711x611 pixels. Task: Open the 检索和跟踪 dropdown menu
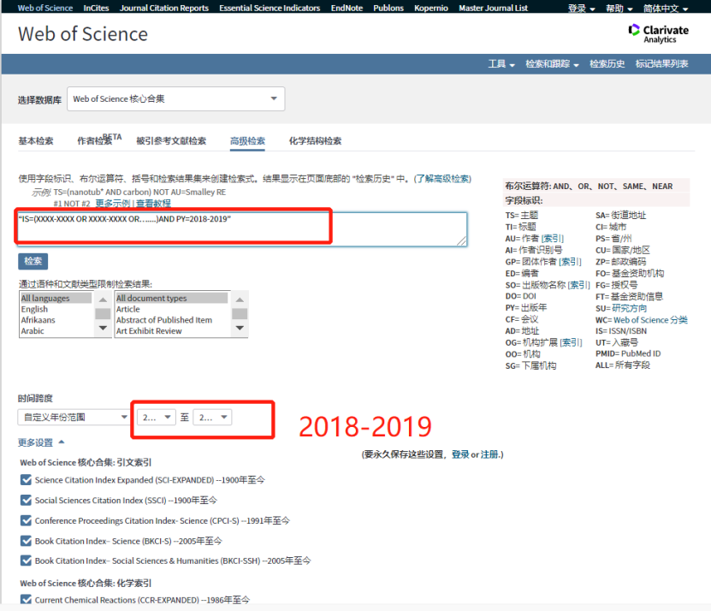[552, 64]
